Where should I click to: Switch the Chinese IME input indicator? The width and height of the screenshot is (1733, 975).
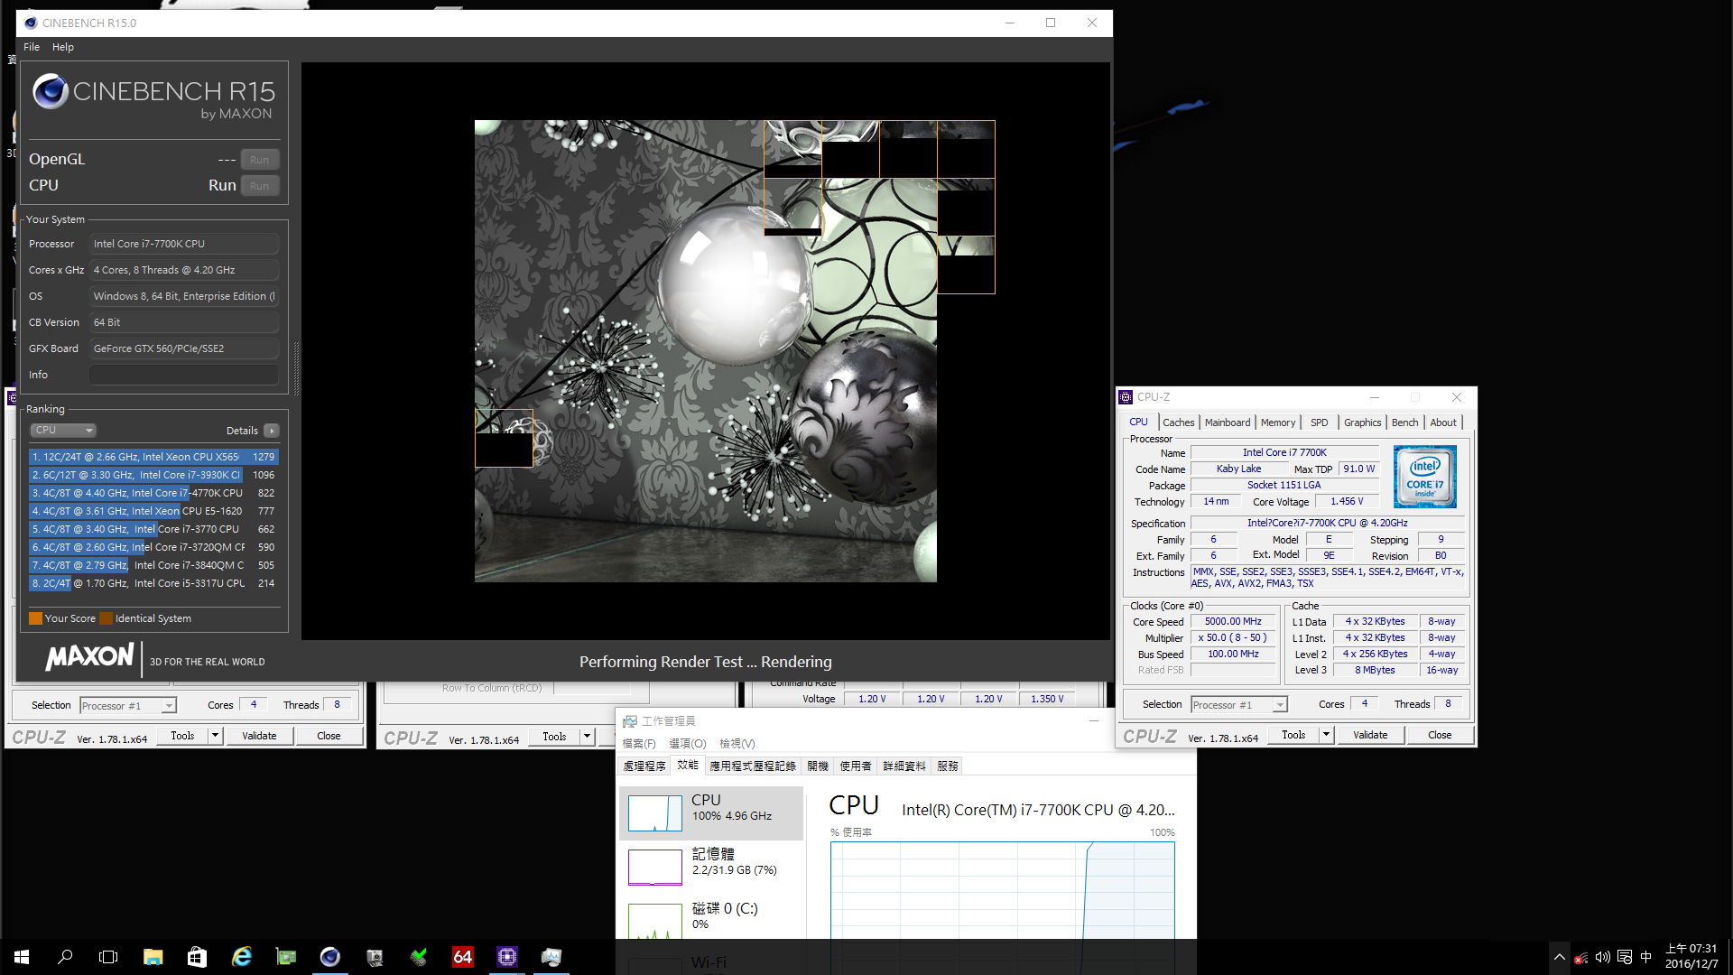pos(1645,957)
